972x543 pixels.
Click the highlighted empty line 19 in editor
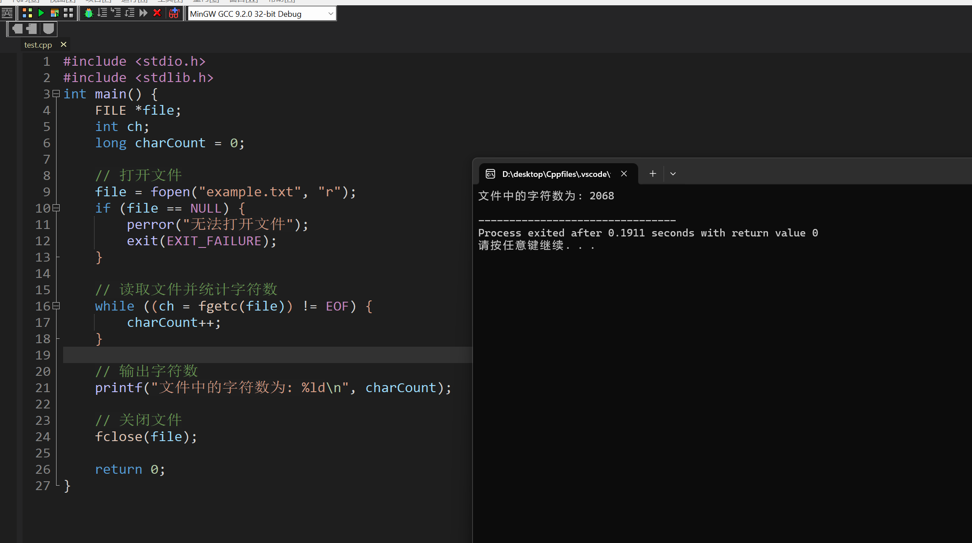(x=267, y=355)
